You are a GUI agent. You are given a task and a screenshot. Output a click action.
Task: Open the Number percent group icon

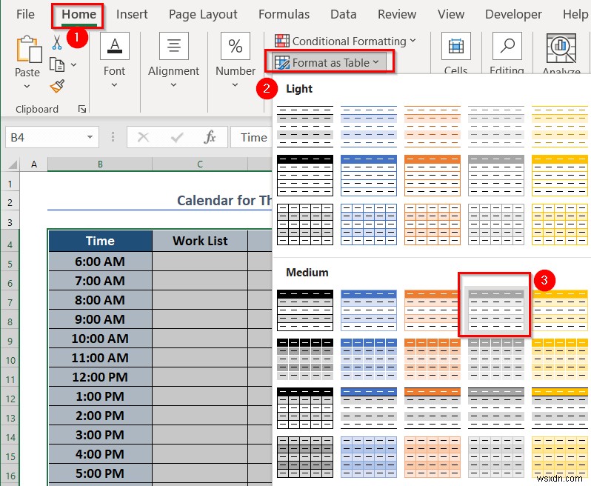236,46
